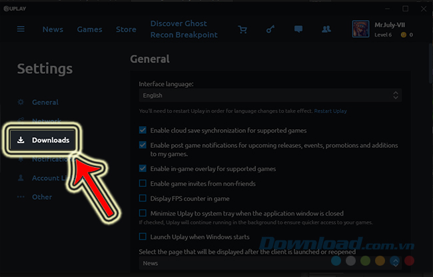Close the Uplay window
This screenshot has width=433, height=277.
click(x=424, y=9)
